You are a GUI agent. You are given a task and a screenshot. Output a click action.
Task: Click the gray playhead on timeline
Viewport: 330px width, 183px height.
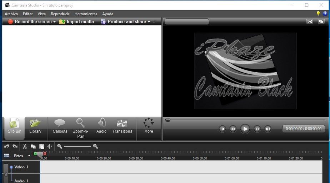coord(40,155)
